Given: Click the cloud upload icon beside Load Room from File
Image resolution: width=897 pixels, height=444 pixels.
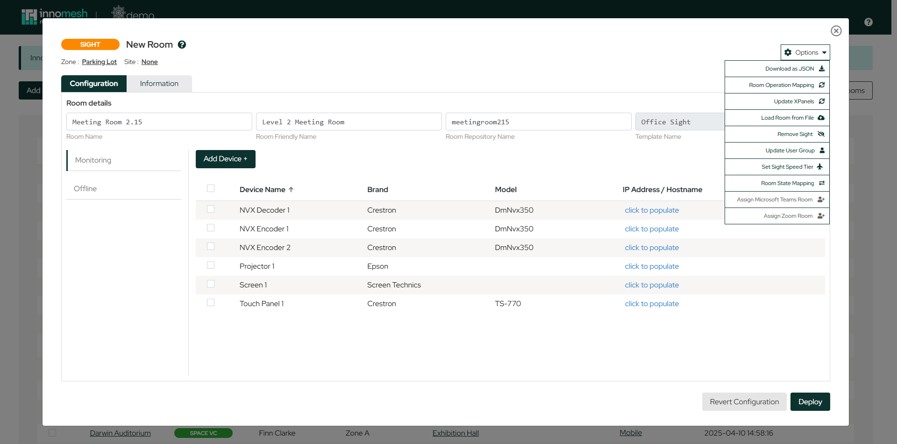Looking at the screenshot, I should click(x=821, y=118).
